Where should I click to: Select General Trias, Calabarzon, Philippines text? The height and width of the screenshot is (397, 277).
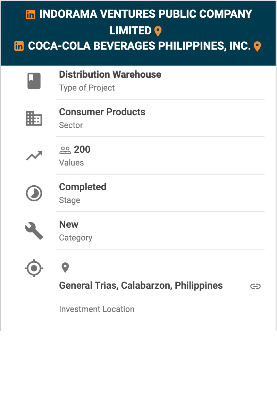(141, 286)
